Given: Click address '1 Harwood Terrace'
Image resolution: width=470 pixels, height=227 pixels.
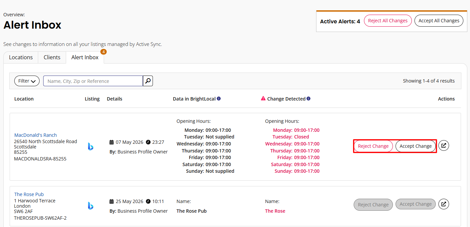Looking at the screenshot, I should (35, 201).
